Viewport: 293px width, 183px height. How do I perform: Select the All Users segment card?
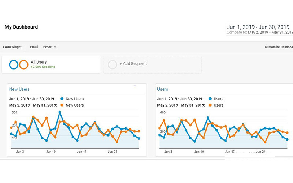[51, 65]
